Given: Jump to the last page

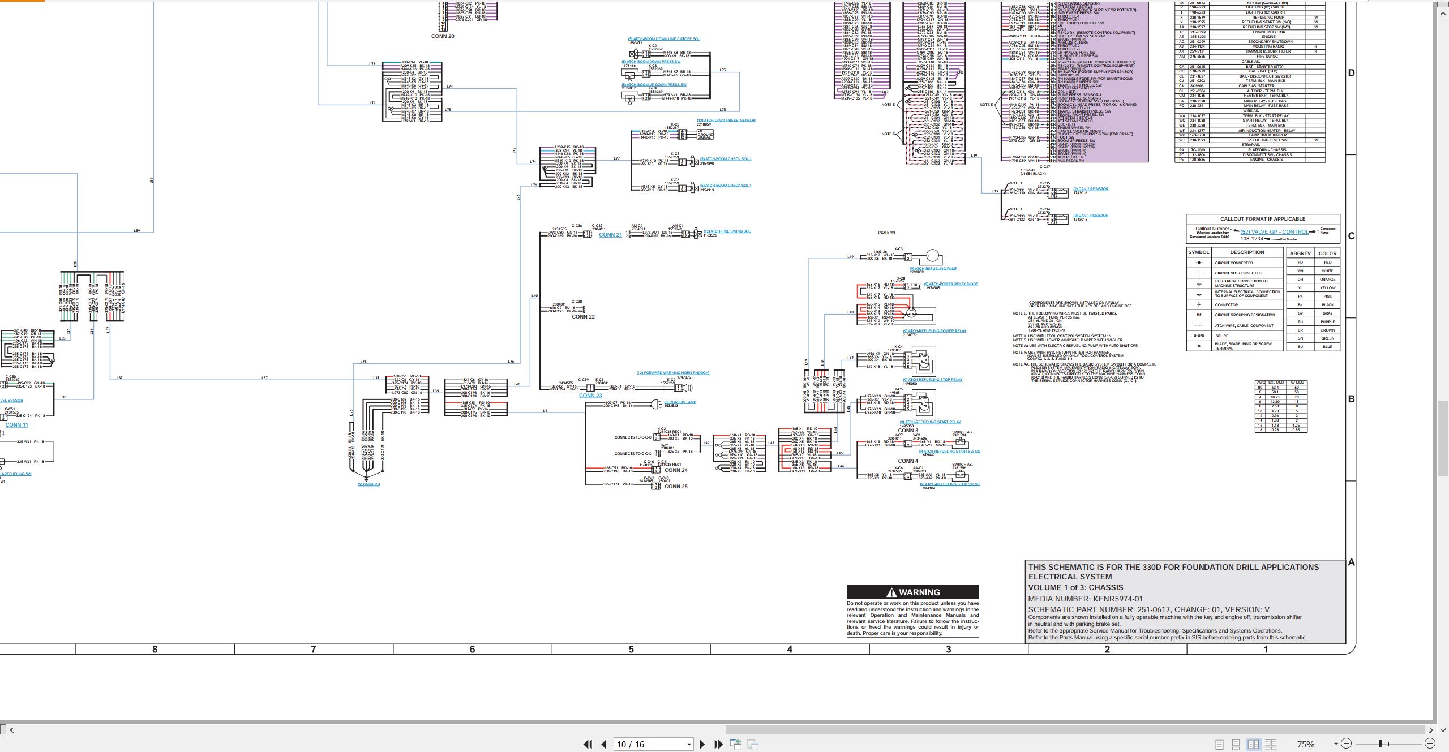Looking at the screenshot, I should pyautogui.click(x=719, y=744).
